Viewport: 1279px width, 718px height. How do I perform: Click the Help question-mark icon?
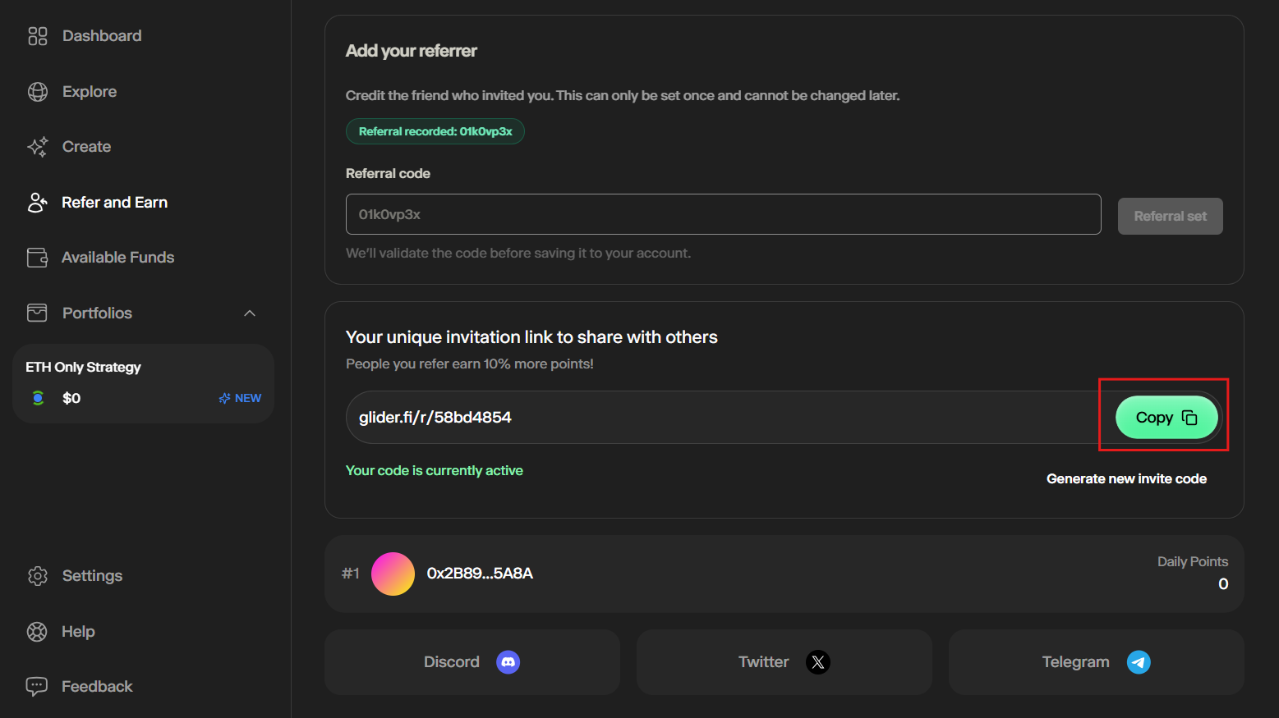[38, 632]
